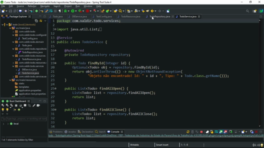Toggle Show Whitespace Characters pilcrow icon
264x148 pixels.
click(60, 11)
